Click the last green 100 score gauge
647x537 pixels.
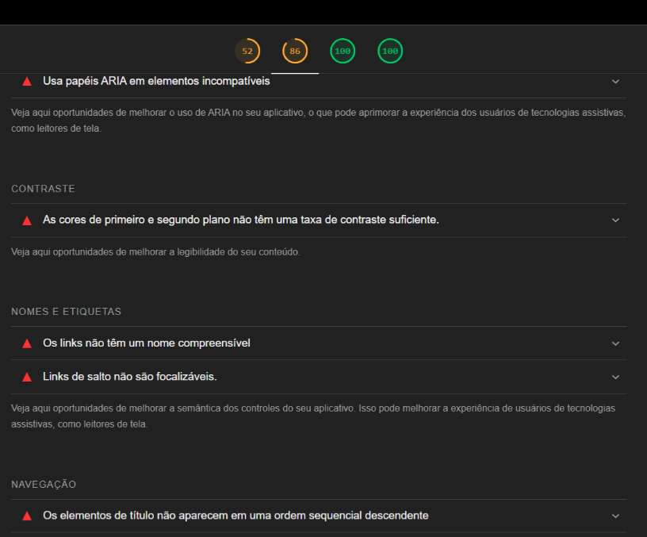click(x=390, y=52)
